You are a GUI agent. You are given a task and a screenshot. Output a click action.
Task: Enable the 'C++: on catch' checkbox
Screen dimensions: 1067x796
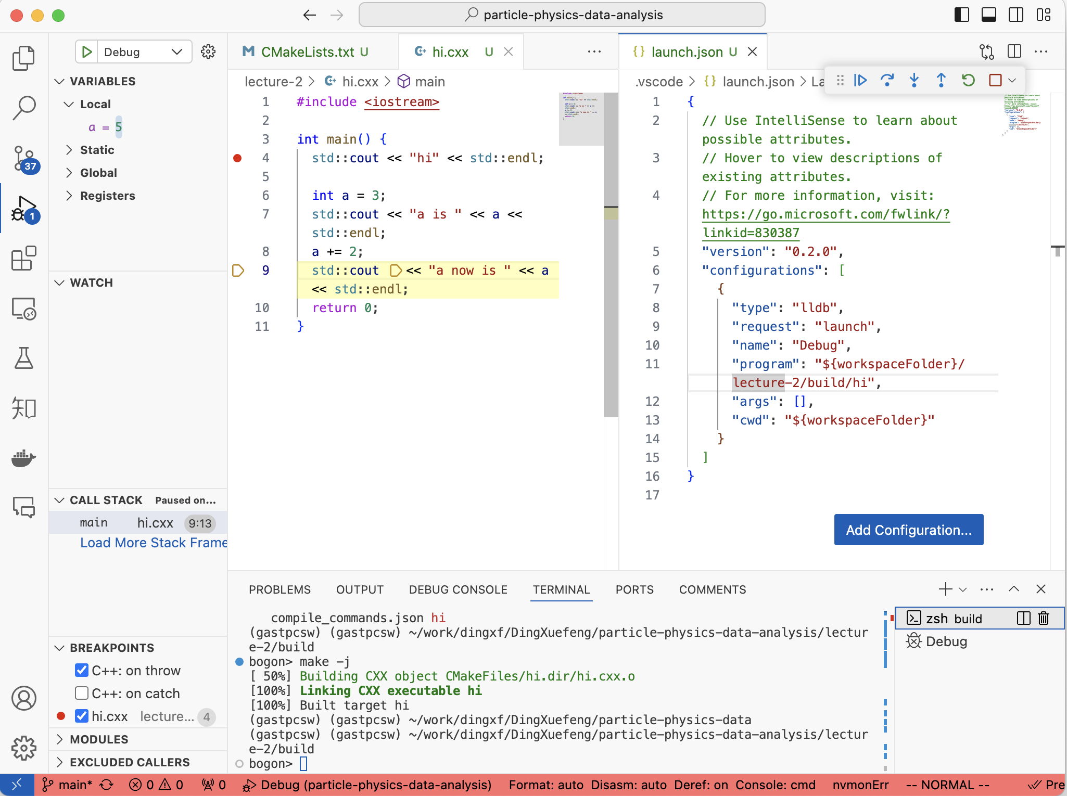tap(82, 693)
